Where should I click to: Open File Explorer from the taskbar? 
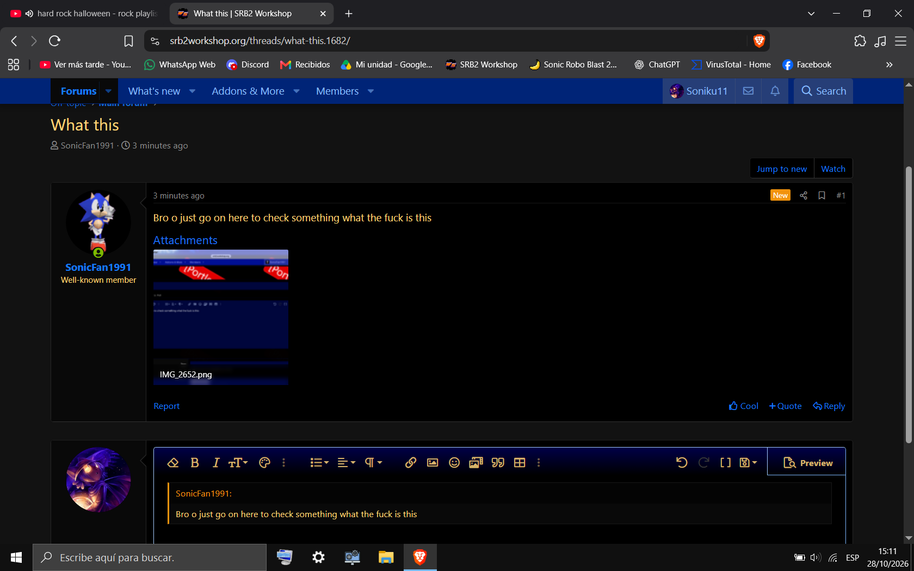(x=386, y=557)
